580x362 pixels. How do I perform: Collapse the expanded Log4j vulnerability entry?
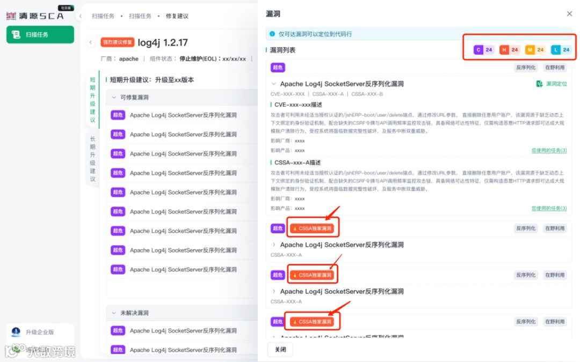[x=274, y=84]
